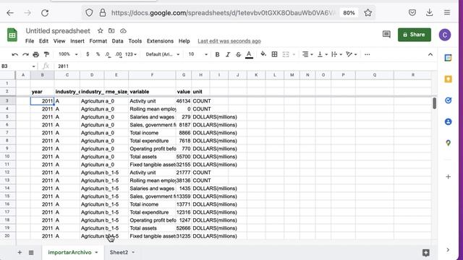Open the comment history icon
Image resolution: width=463 pixels, height=260 pixels.
pyautogui.click(x=386, y=35)
